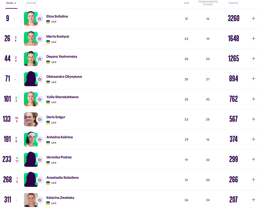
Task: Star Dayana Yastremska as a favorite
Action: point(40,59)
